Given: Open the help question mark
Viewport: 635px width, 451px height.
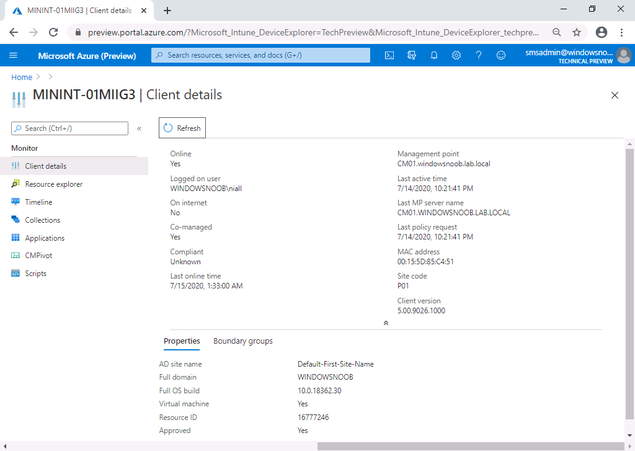Looking at the screenshot, I should pos(479,55).
